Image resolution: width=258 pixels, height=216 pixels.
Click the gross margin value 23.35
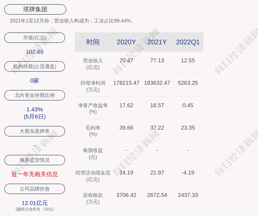(x=188, y=128)
